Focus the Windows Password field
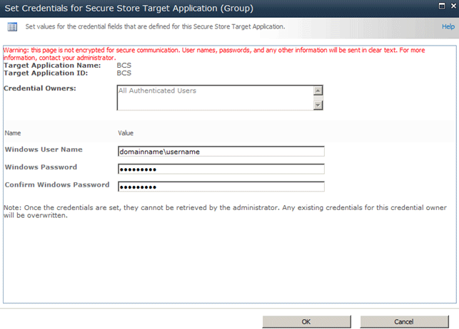Image resolution: width=459 pixels, height=329 pixels. [221, 169]
